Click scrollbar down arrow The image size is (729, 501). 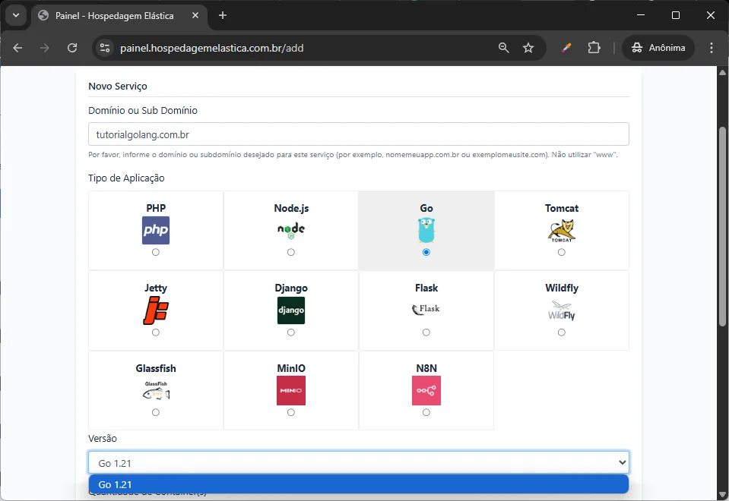(x=722, y=494)
